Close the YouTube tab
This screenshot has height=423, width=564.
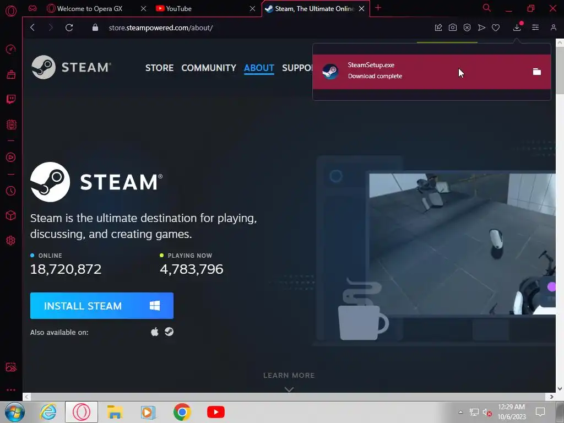click(252, 9)
